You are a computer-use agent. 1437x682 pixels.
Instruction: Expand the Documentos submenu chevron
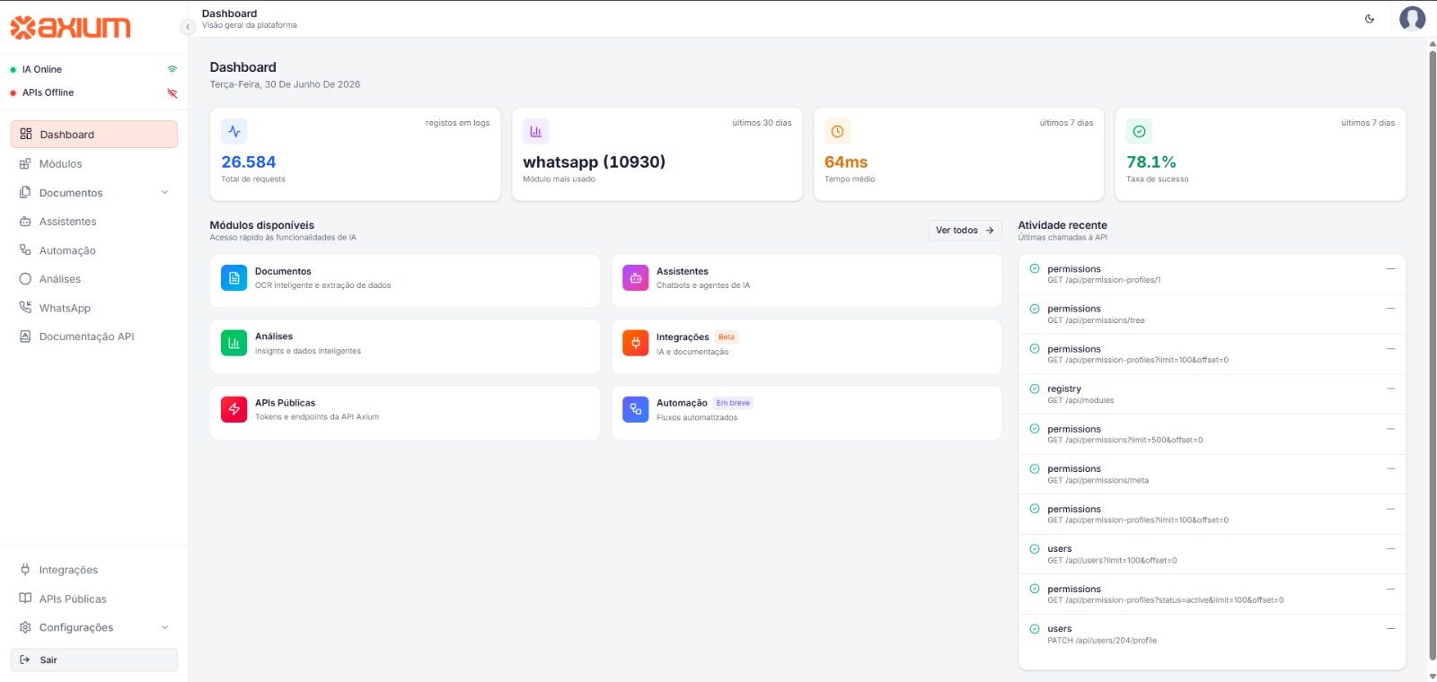pyautogui.click(x=164, y=193)
